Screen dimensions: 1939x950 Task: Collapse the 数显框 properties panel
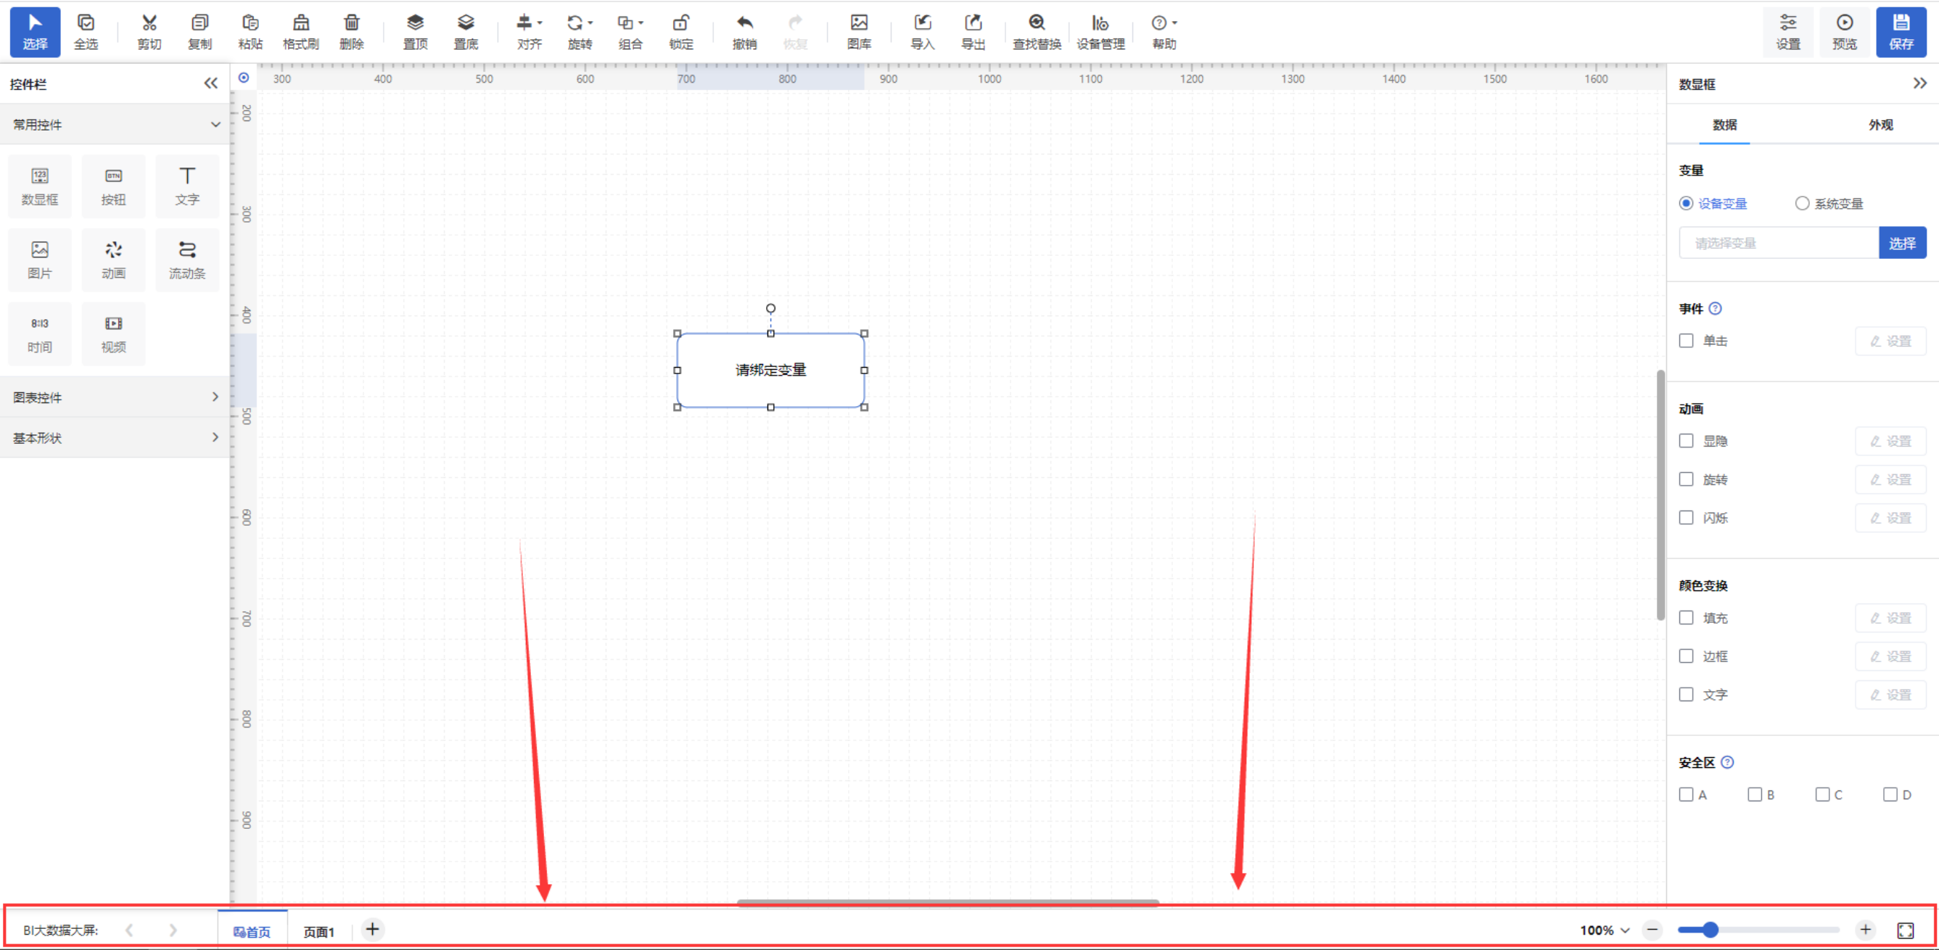[x=1919, y=83]
